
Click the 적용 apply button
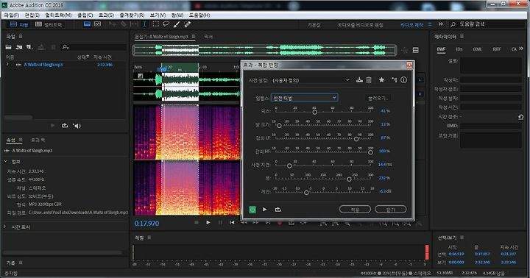click(x=355, y=210)
